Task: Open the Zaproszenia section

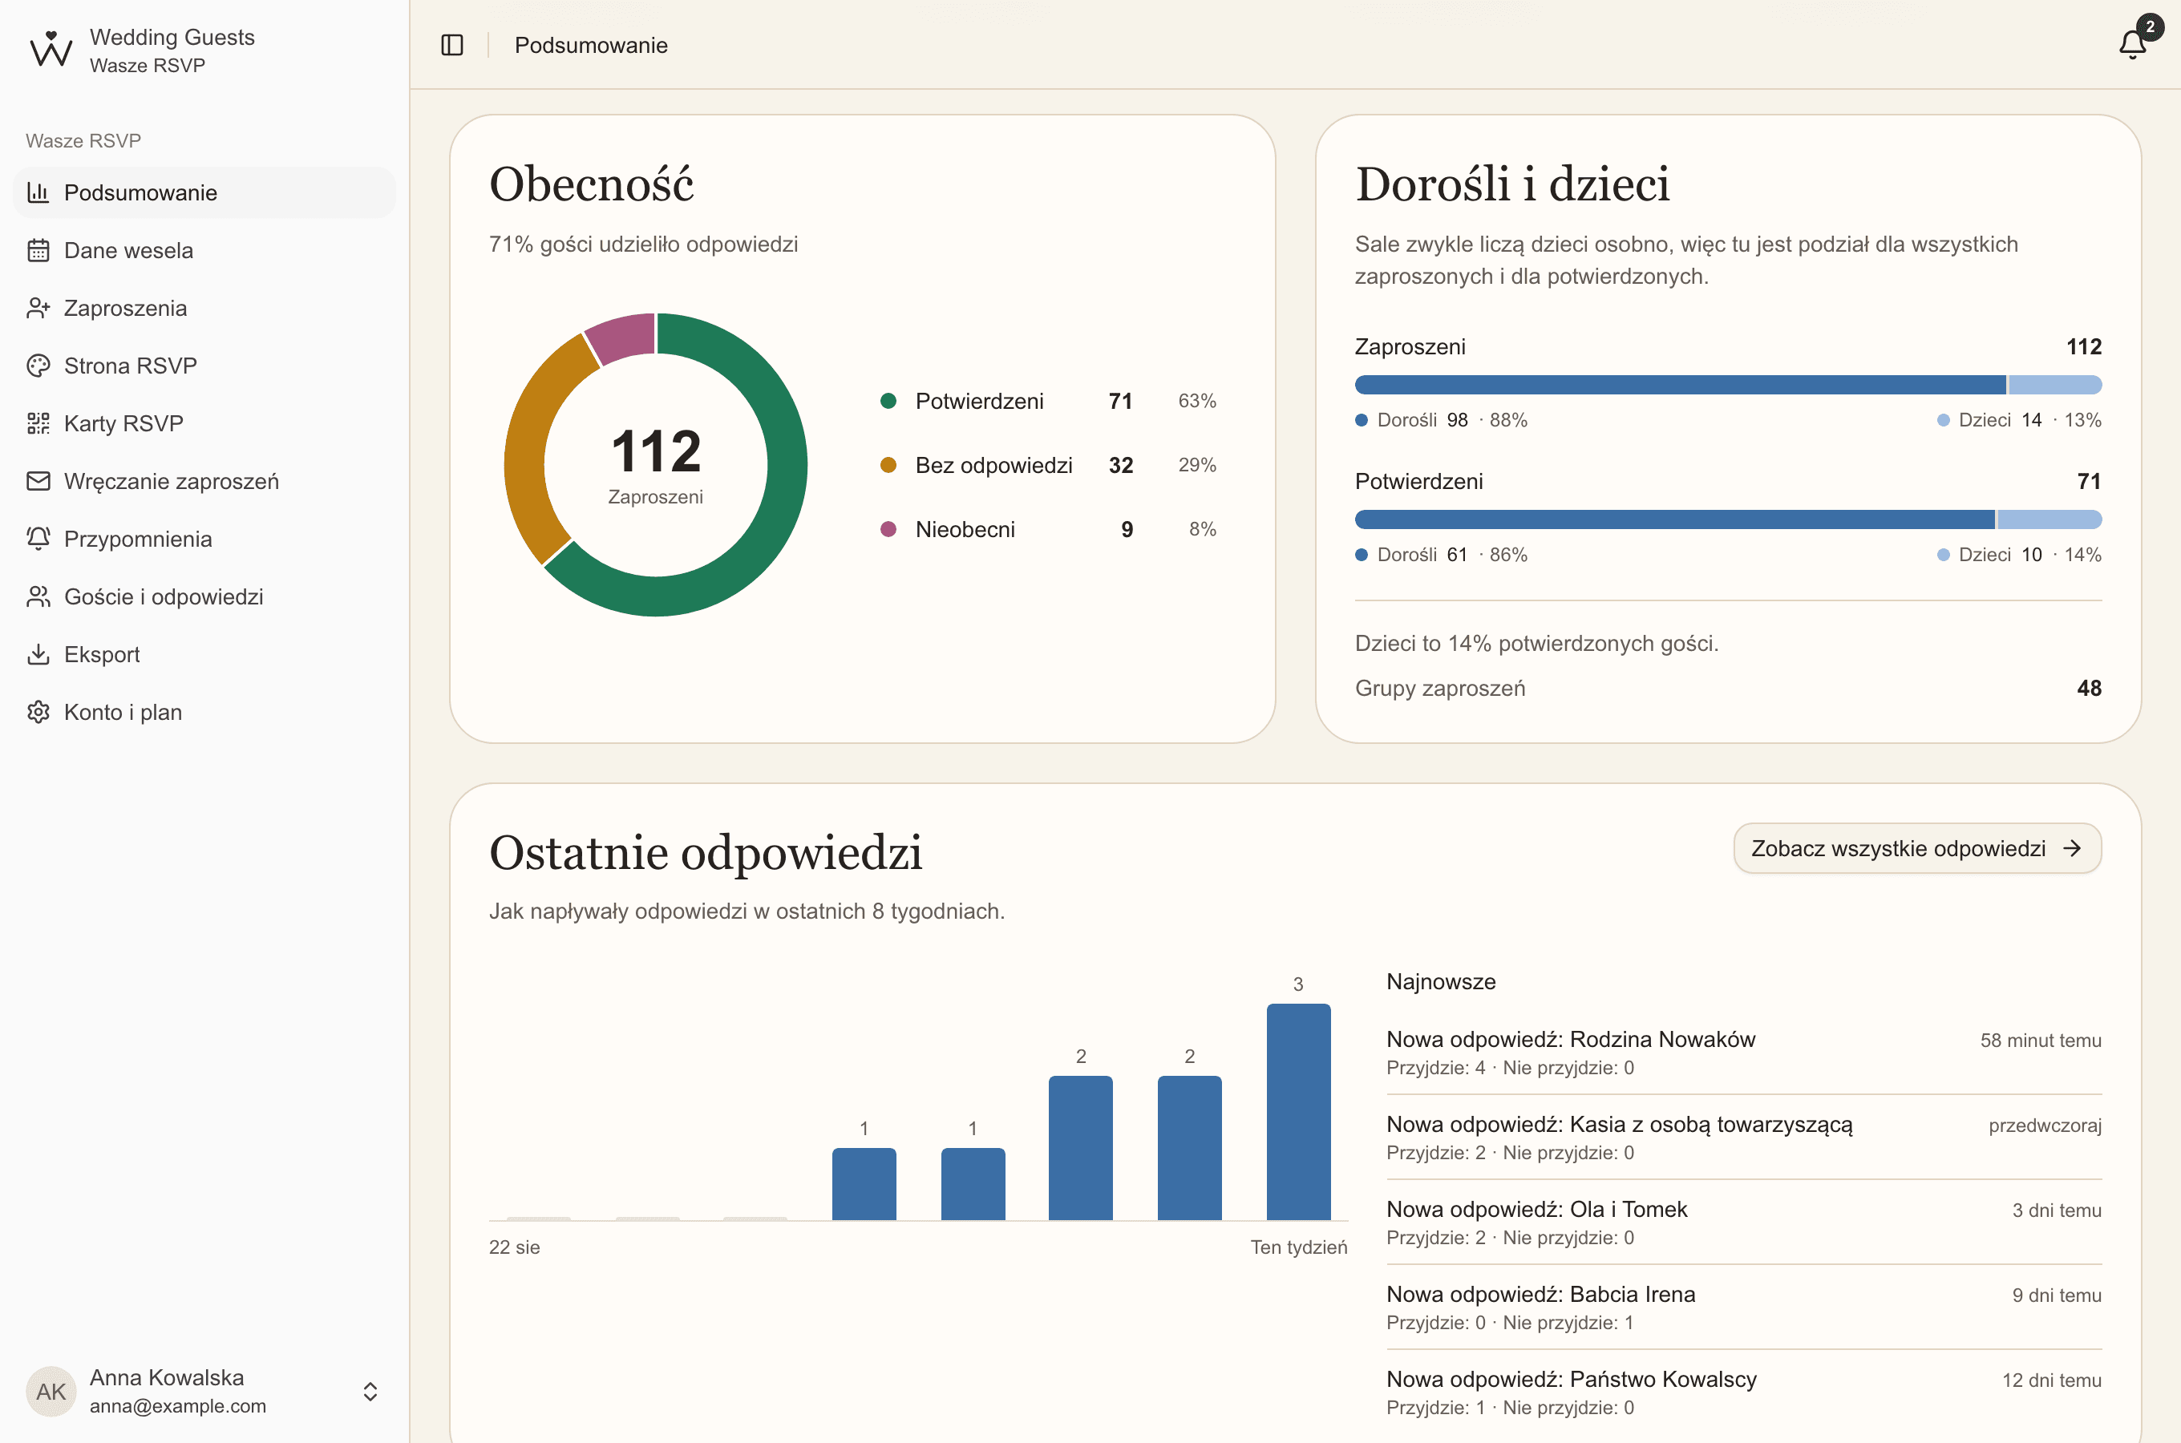Action: (x=204, y=309)
